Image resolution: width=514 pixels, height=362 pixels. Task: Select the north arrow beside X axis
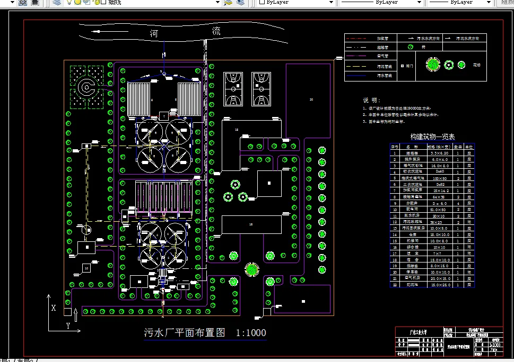click(x=76, y=314)
